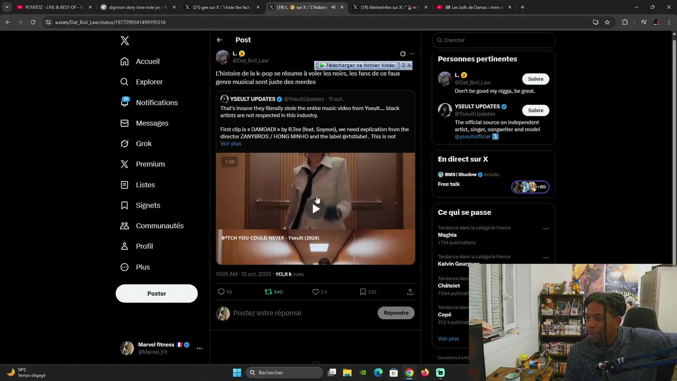This screenshot has width=677, height=381.
Task: Open Chrome extensions puzzle icon
Action: 625,22
